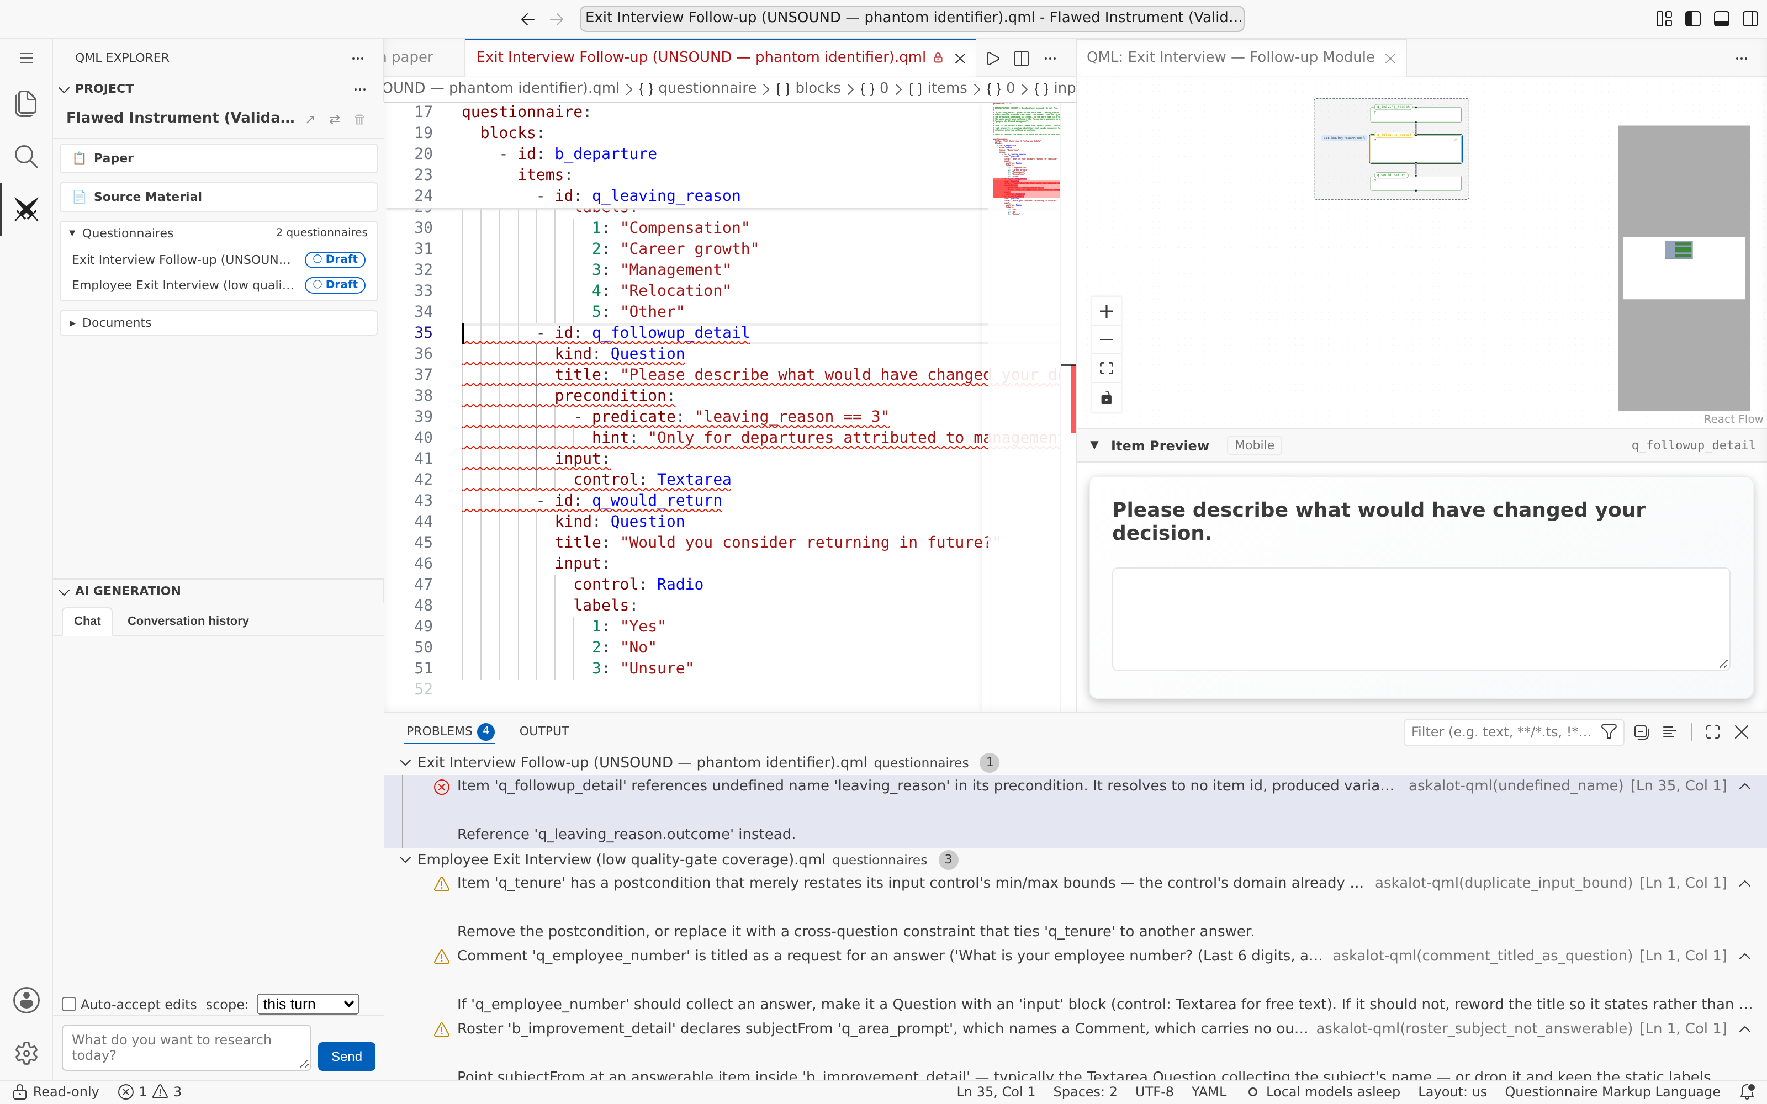1767x1104 pixels.
Task: Open the Explorer files icon in activity bar
Action: 27,104
